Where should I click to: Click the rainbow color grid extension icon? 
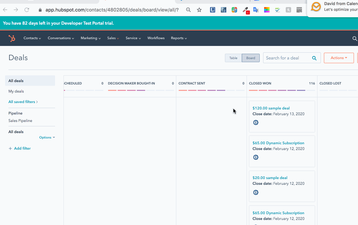[x=267, y=10]
